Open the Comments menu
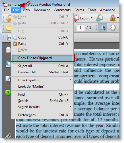The width and height of the screenshot is (124, 143). pos(62,10)
